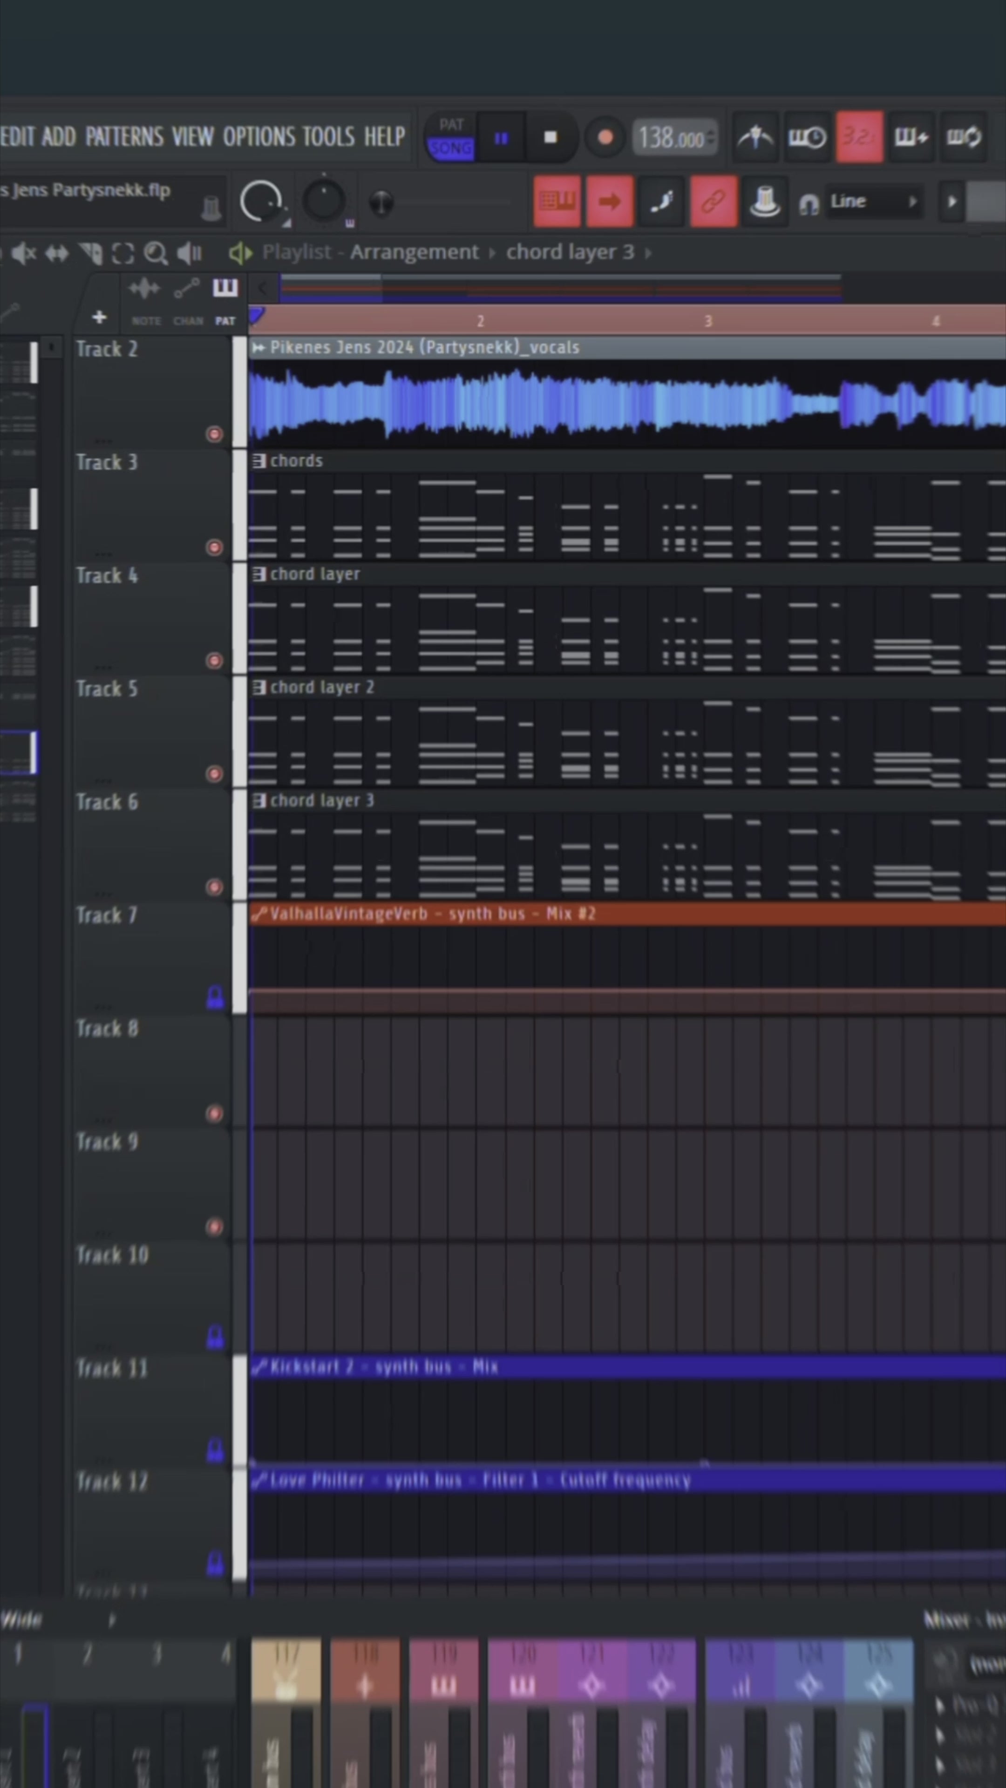Select the playlist playback speaker tool

189,253
